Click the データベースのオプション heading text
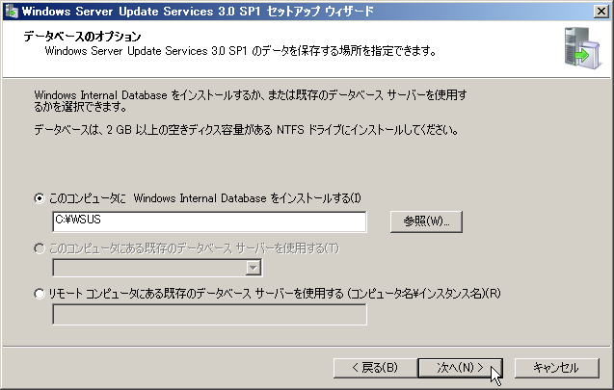 point(82,37)
